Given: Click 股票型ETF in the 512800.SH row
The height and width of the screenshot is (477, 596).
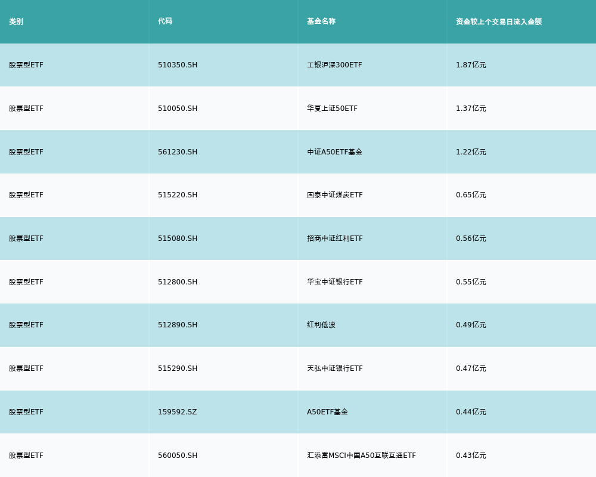Looking at the screenshot, I should [x=26, y=282].
